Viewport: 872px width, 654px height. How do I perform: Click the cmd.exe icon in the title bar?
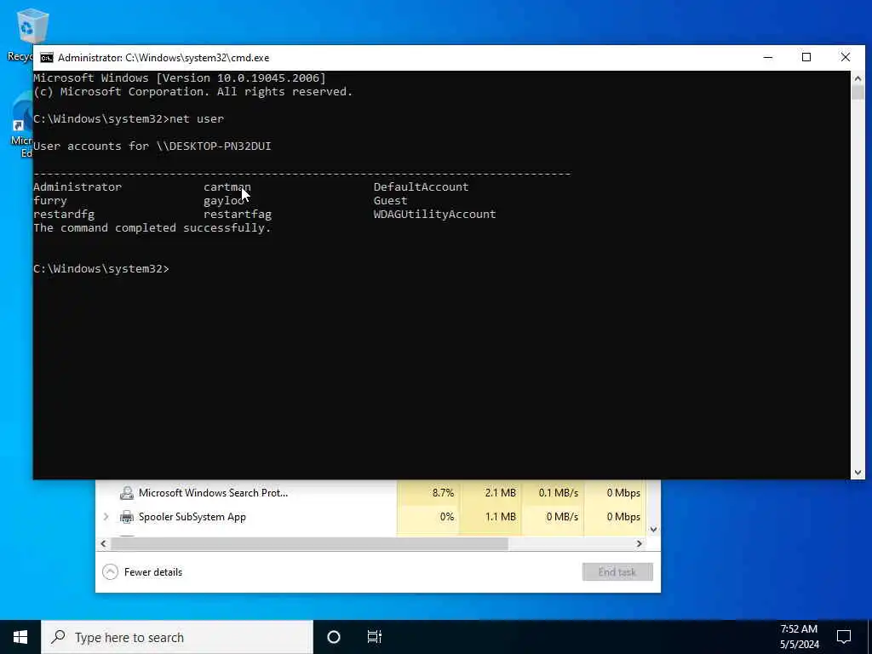[x=48, y=58]
